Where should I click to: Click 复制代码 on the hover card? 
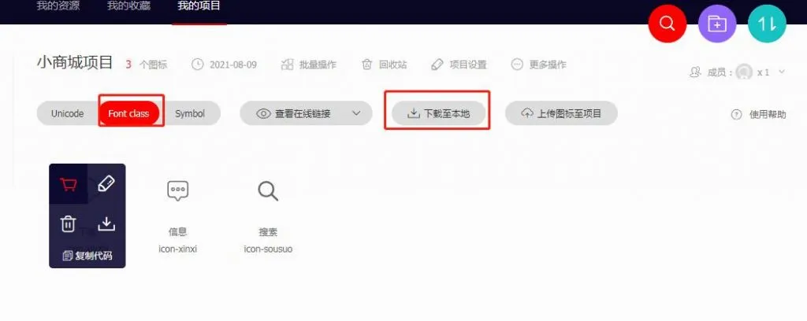click(x=87, y=255)
